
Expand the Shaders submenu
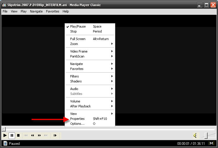[x=90, y=81]
